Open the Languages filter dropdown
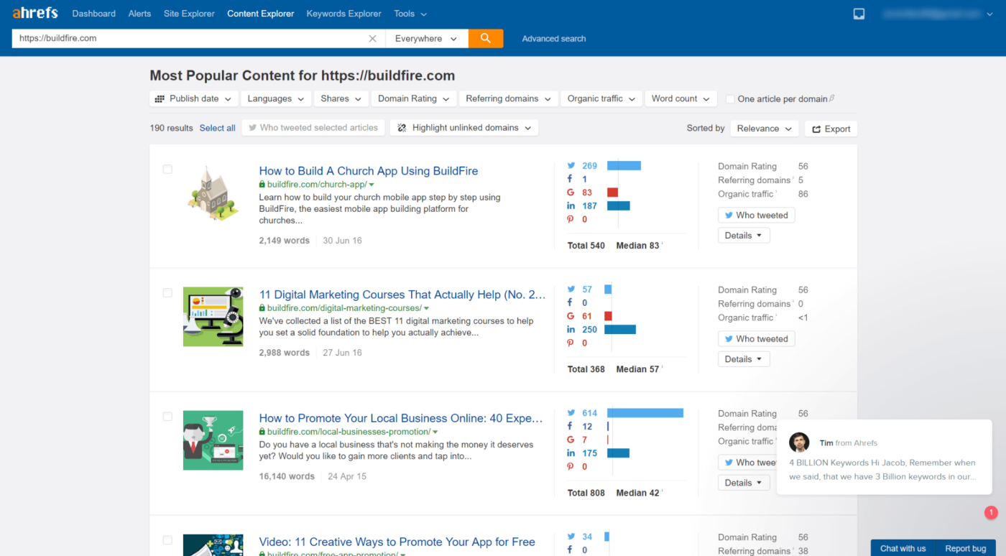The width and height of the screenshot is (1006, 556). tap(276, 98)
